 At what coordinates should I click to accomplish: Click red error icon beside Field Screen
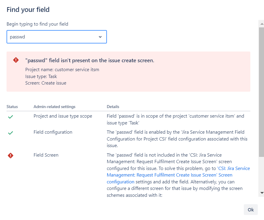(10, 155)
